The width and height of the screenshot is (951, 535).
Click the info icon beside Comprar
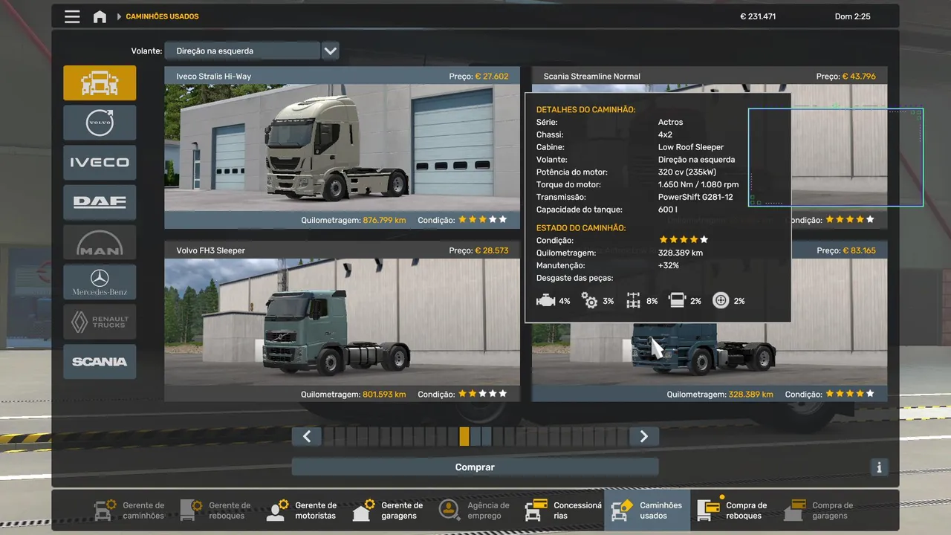pyautogui.click(x=879, y=467)
